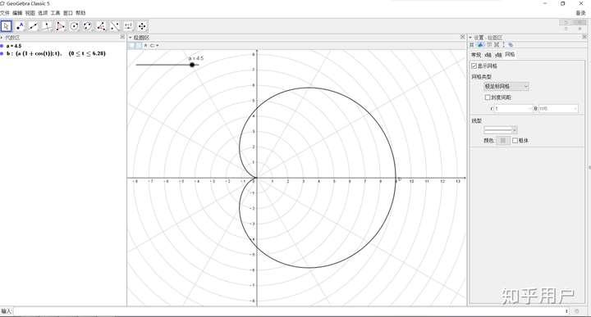The image size is (591, 317).
Task: Open Advanced settings icon in settings panel
Action: pyautogui.click(x=511, y=45)
